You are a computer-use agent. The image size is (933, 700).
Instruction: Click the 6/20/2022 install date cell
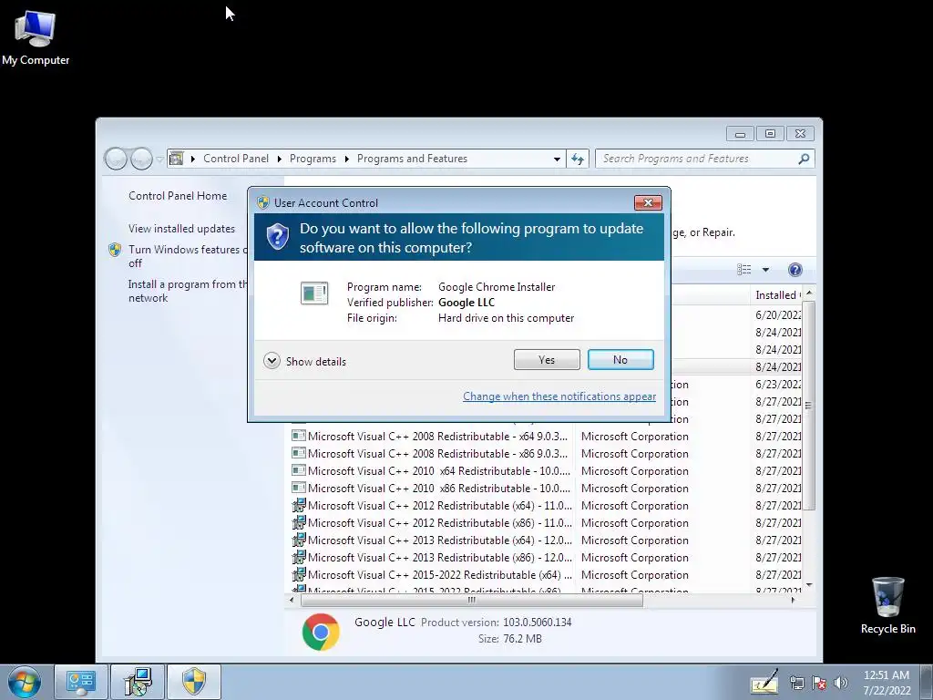coord(778,314)
